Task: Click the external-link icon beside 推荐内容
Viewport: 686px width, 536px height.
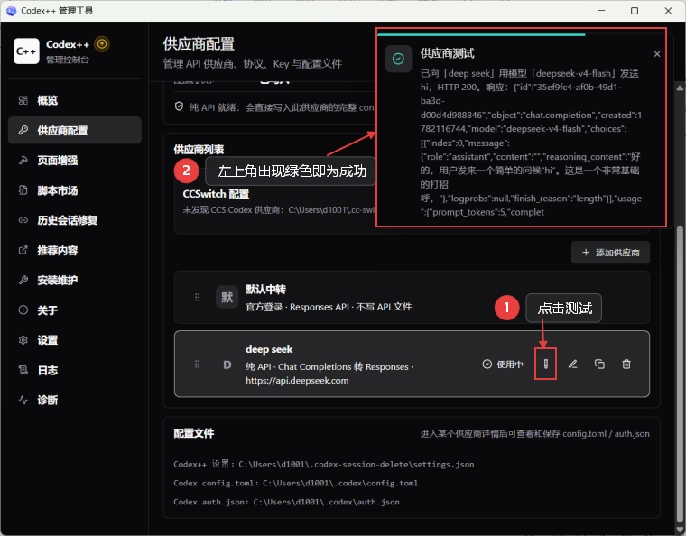Action: pos(23,251)
